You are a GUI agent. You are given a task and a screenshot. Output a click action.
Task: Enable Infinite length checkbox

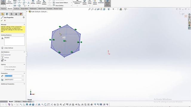[x=5, y=70]
